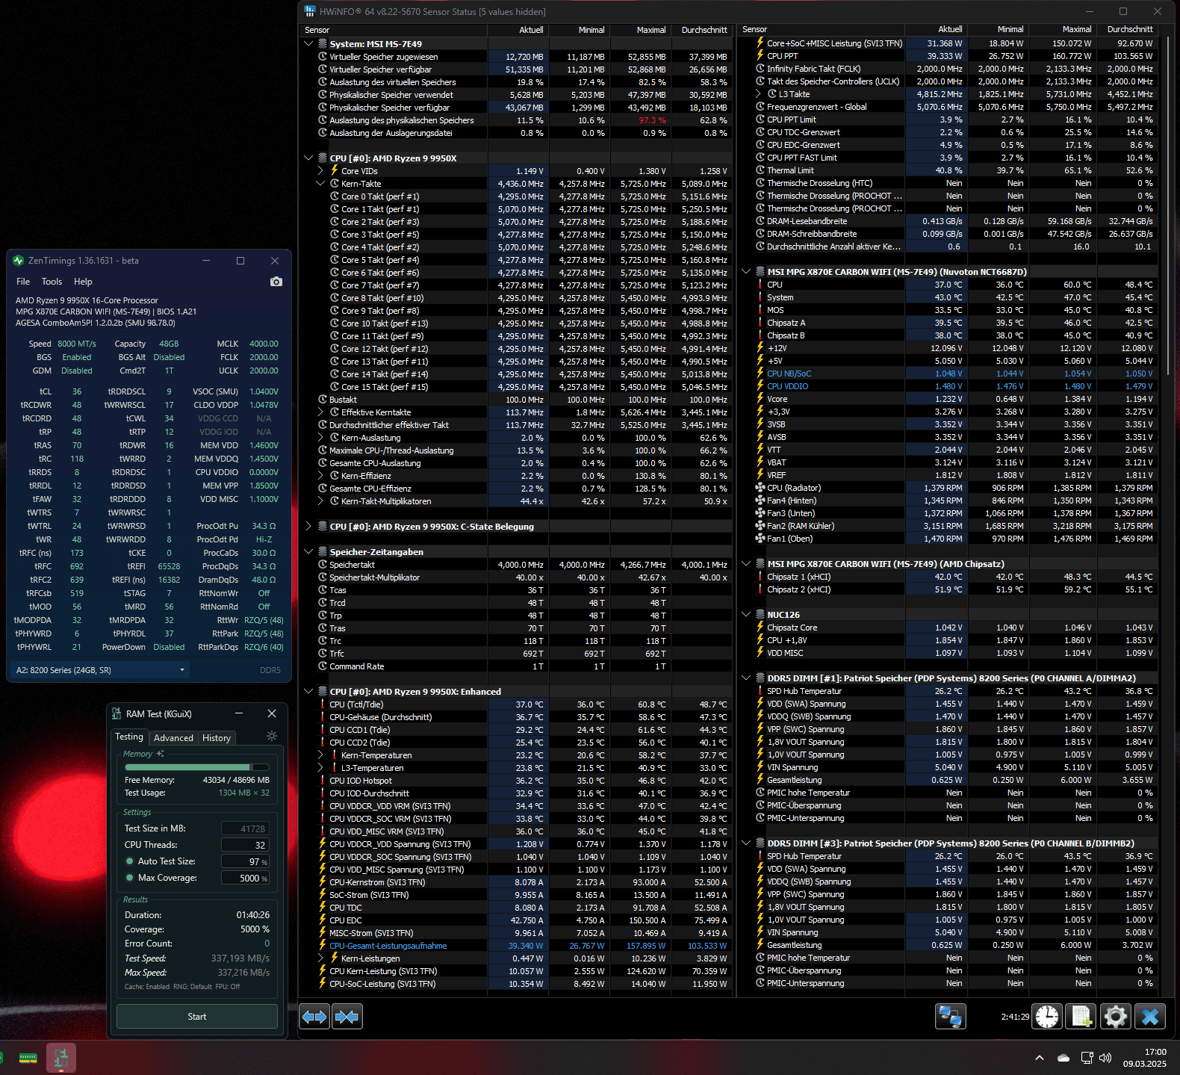Click the ZenTimings logo in its title bar

pos(19,261)
